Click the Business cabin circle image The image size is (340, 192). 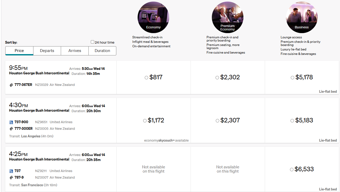[x=302, y=17]
